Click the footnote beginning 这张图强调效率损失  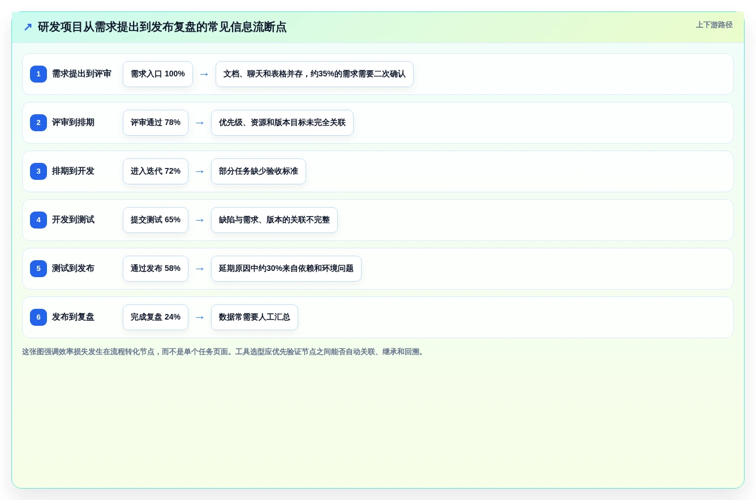pos(224,352)
